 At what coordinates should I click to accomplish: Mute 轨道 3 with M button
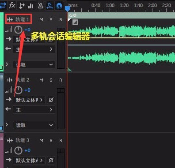[41, 140]
